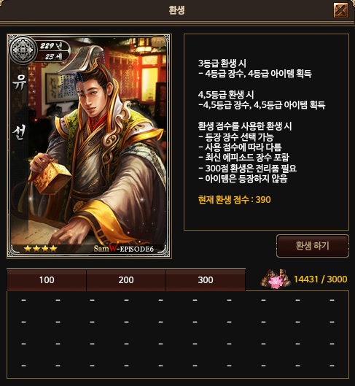The width and height of the screenshot is (355, 386).
Task: Click the SamW-EPISODE6 logo on the card
Action: tap(123, 249)
